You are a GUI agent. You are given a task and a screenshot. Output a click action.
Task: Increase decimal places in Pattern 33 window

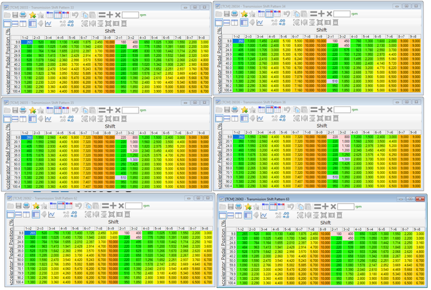tap(71, 23)
